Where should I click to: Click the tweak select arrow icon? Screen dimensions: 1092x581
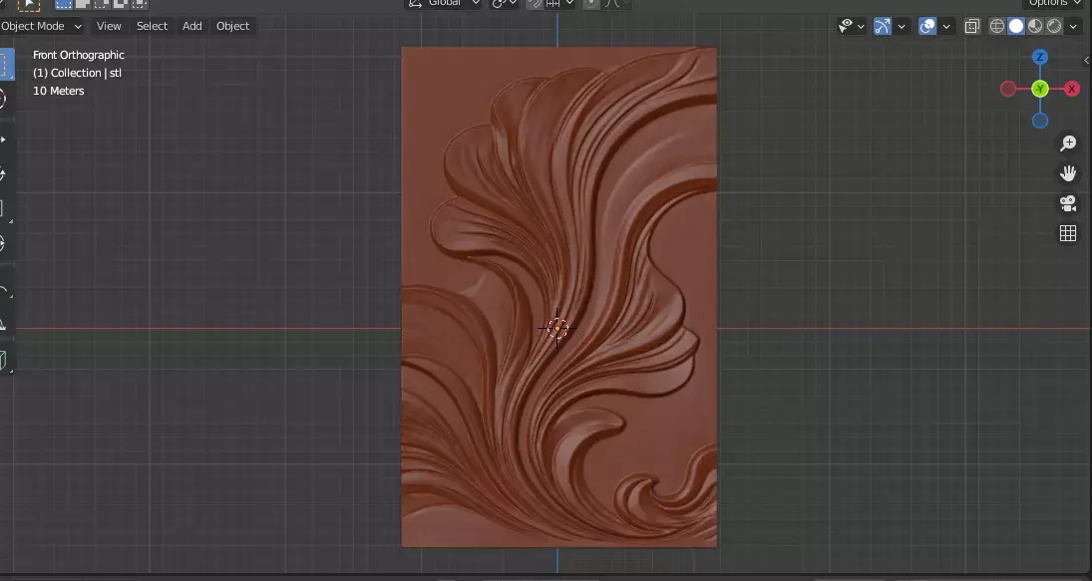click(29, 3)
